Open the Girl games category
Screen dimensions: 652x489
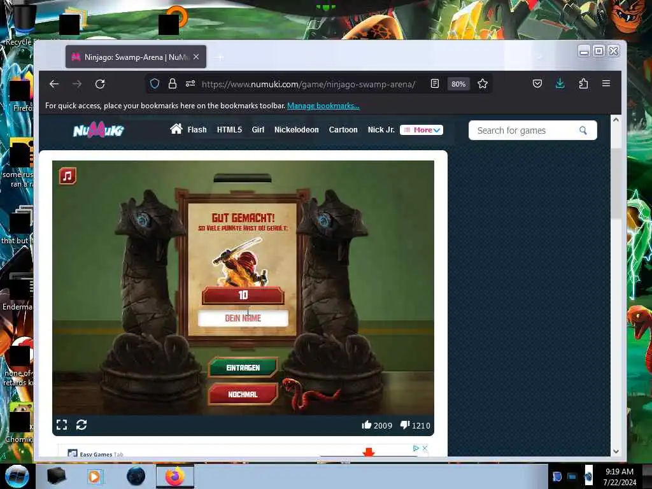tap(258, 130)
